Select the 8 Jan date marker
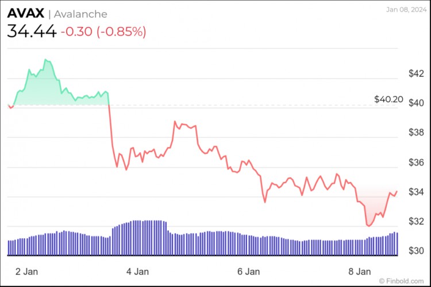Viewport: 431px width, 287px height. (x=360, y=272)
